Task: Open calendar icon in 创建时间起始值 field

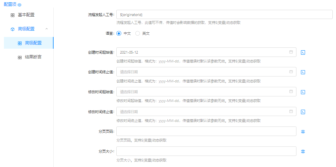Action: (x=291, y=52)
